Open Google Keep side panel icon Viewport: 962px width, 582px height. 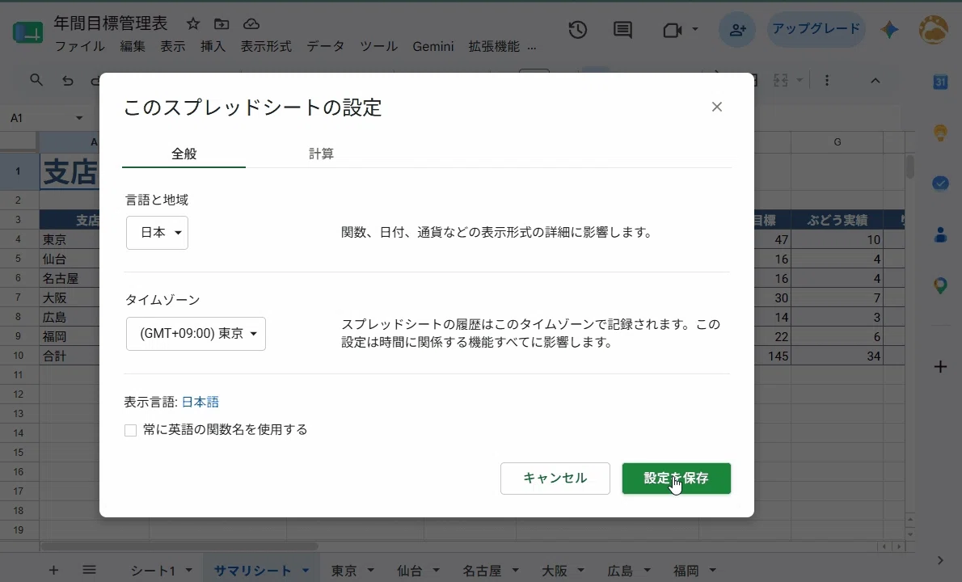(940, 133)
